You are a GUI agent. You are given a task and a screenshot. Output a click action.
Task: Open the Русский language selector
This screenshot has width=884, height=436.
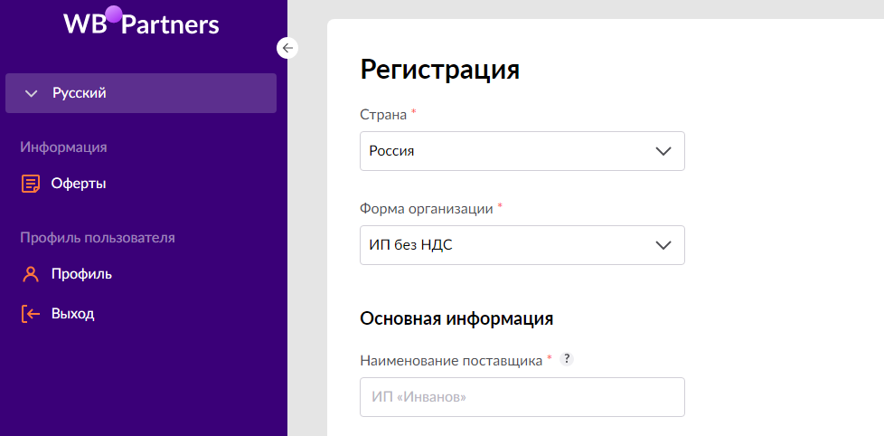(x=141, y=93)
